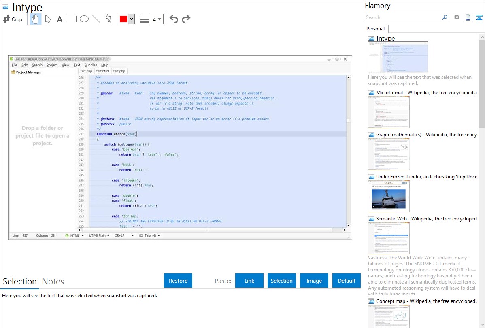
Task: Activate the hand pan tool
Action: coord(35,19)
